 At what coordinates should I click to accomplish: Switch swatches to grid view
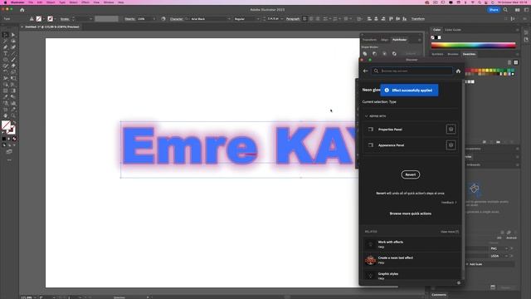[x=516, y=62]
